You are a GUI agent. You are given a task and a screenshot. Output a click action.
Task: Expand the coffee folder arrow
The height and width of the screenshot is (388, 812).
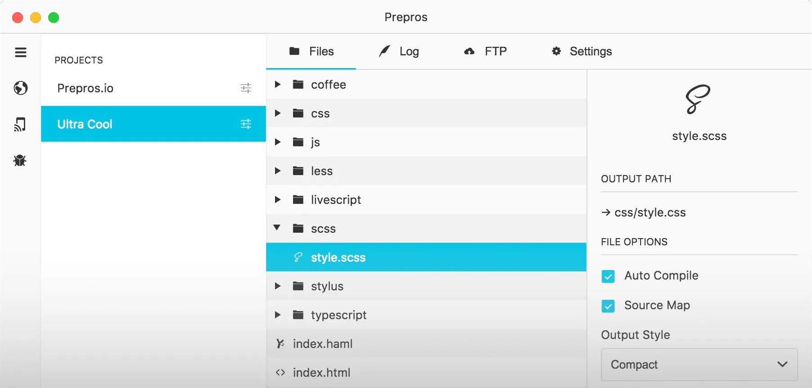tap(278, 84)
